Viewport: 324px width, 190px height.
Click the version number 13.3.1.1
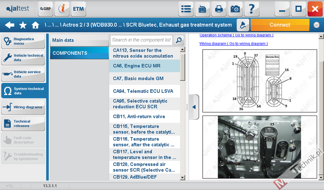click(x=50, y=186)
